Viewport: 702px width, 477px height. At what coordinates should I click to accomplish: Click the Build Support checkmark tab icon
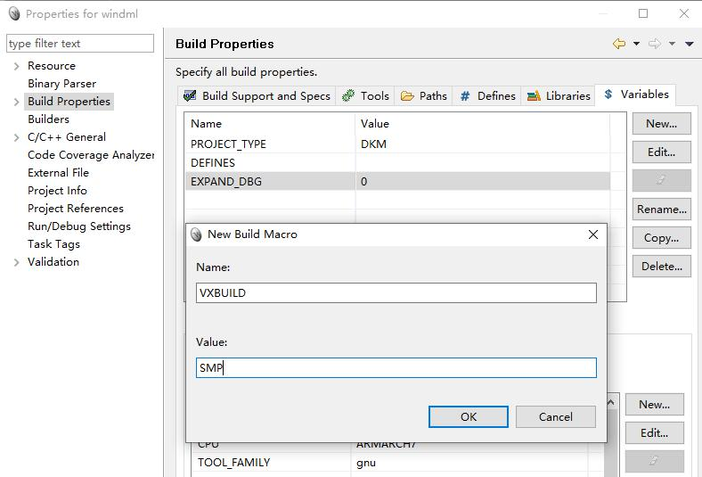pos(190,95)
